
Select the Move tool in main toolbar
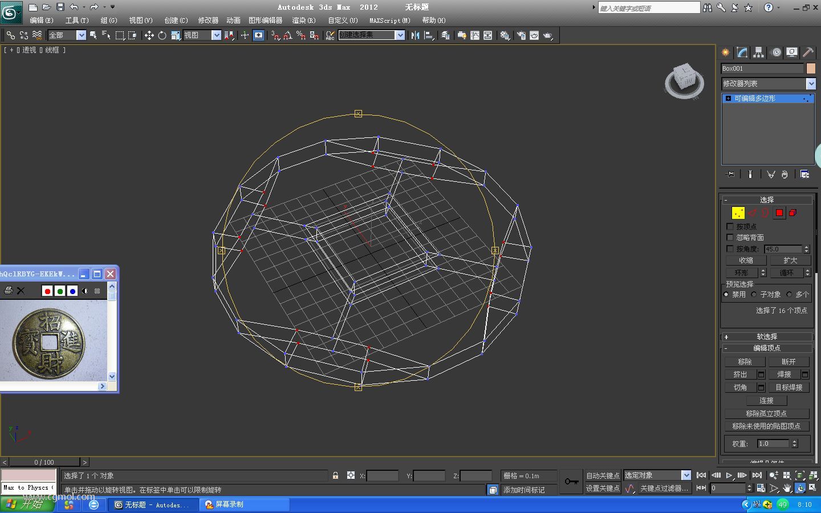tap(149, 35)
